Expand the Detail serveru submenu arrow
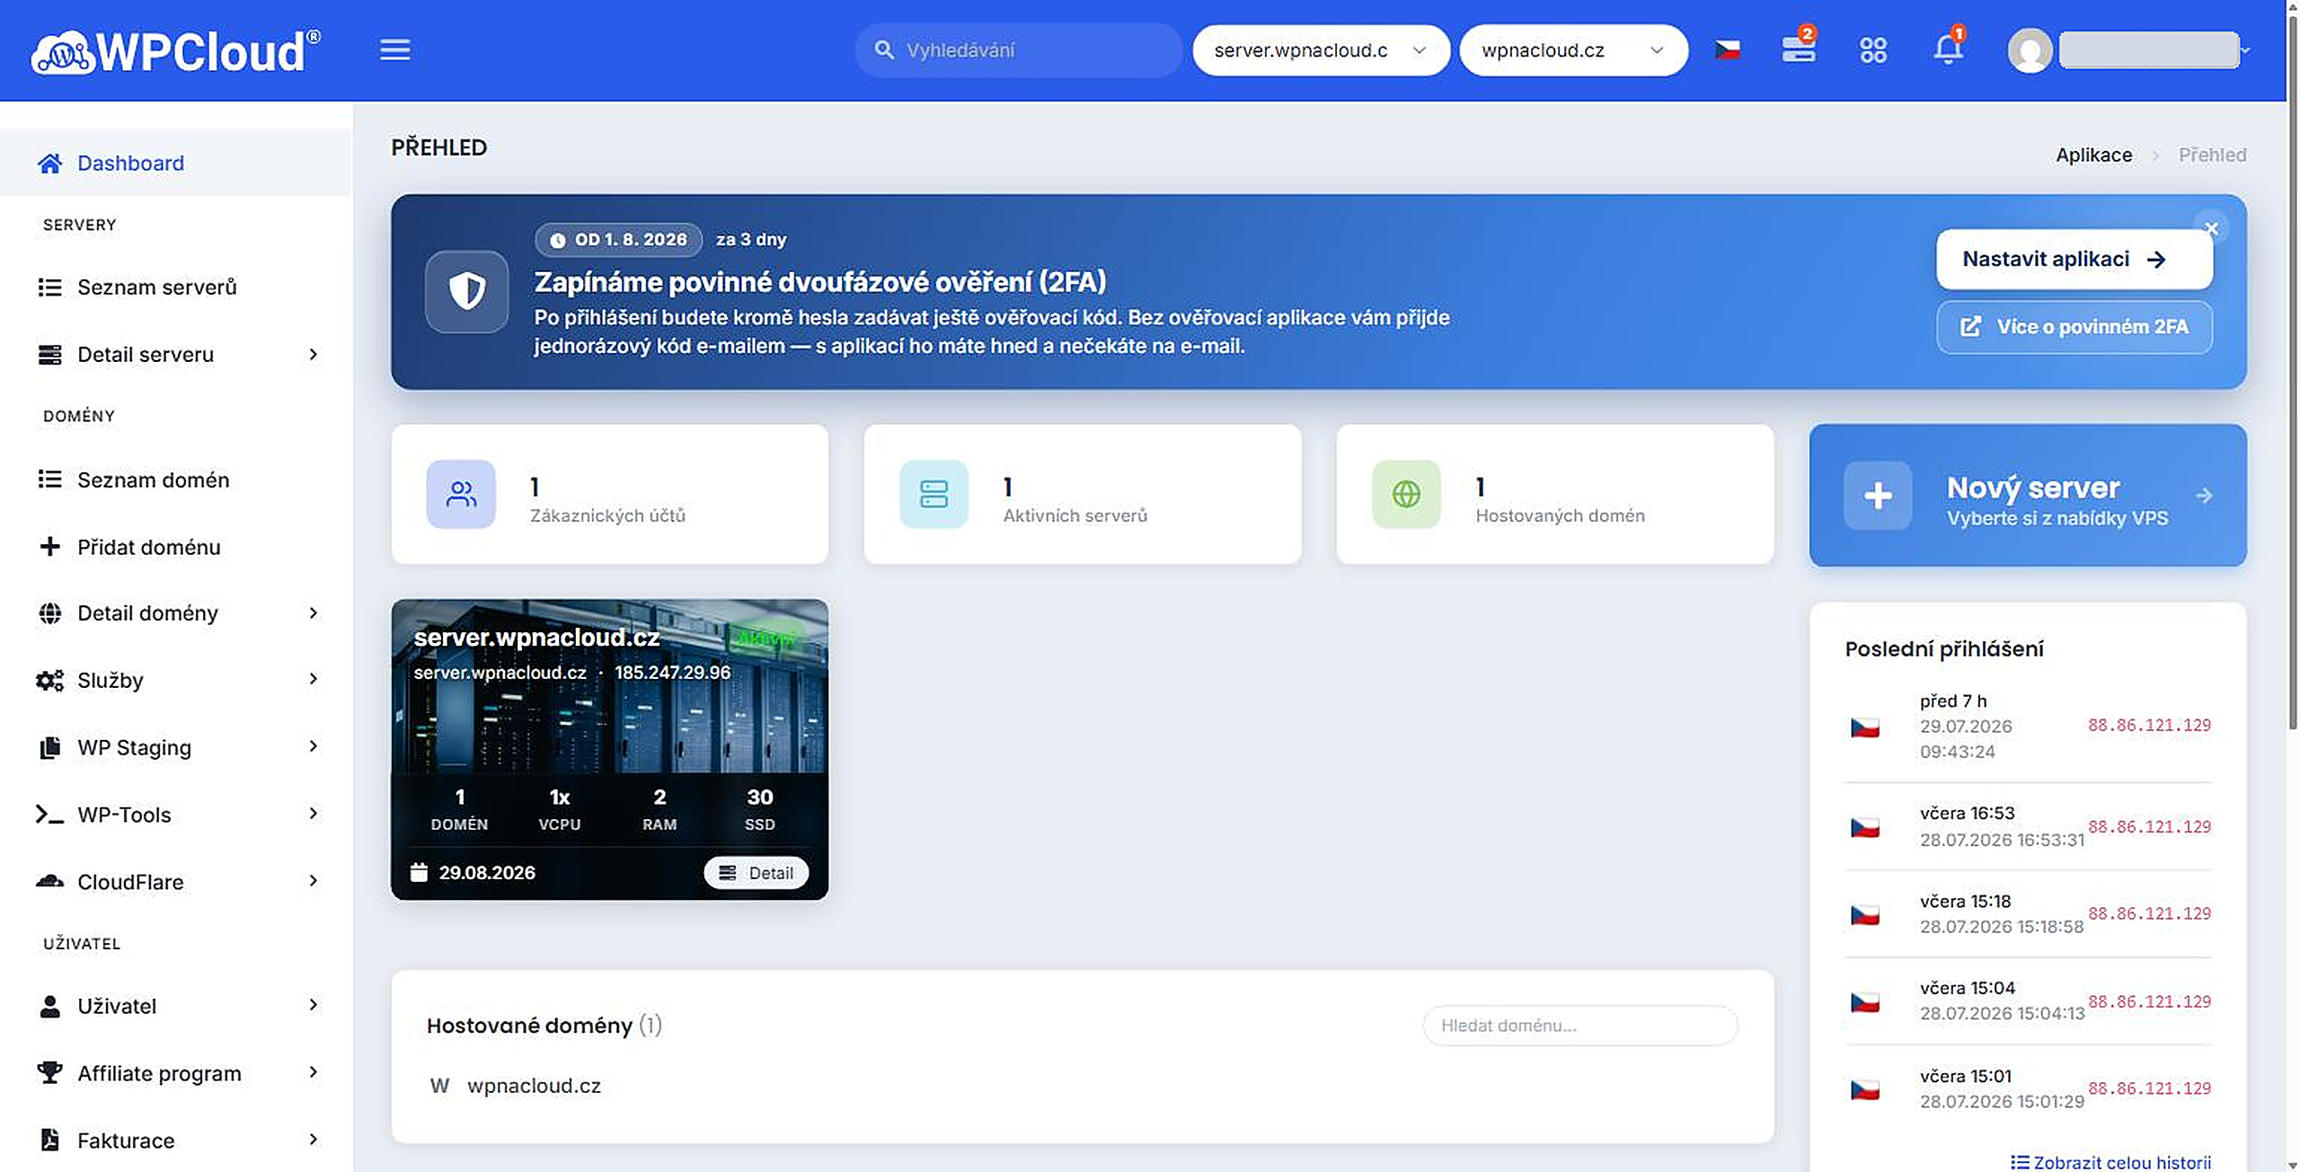Viewport: 2300px width, 1172px height. [313, 355]
